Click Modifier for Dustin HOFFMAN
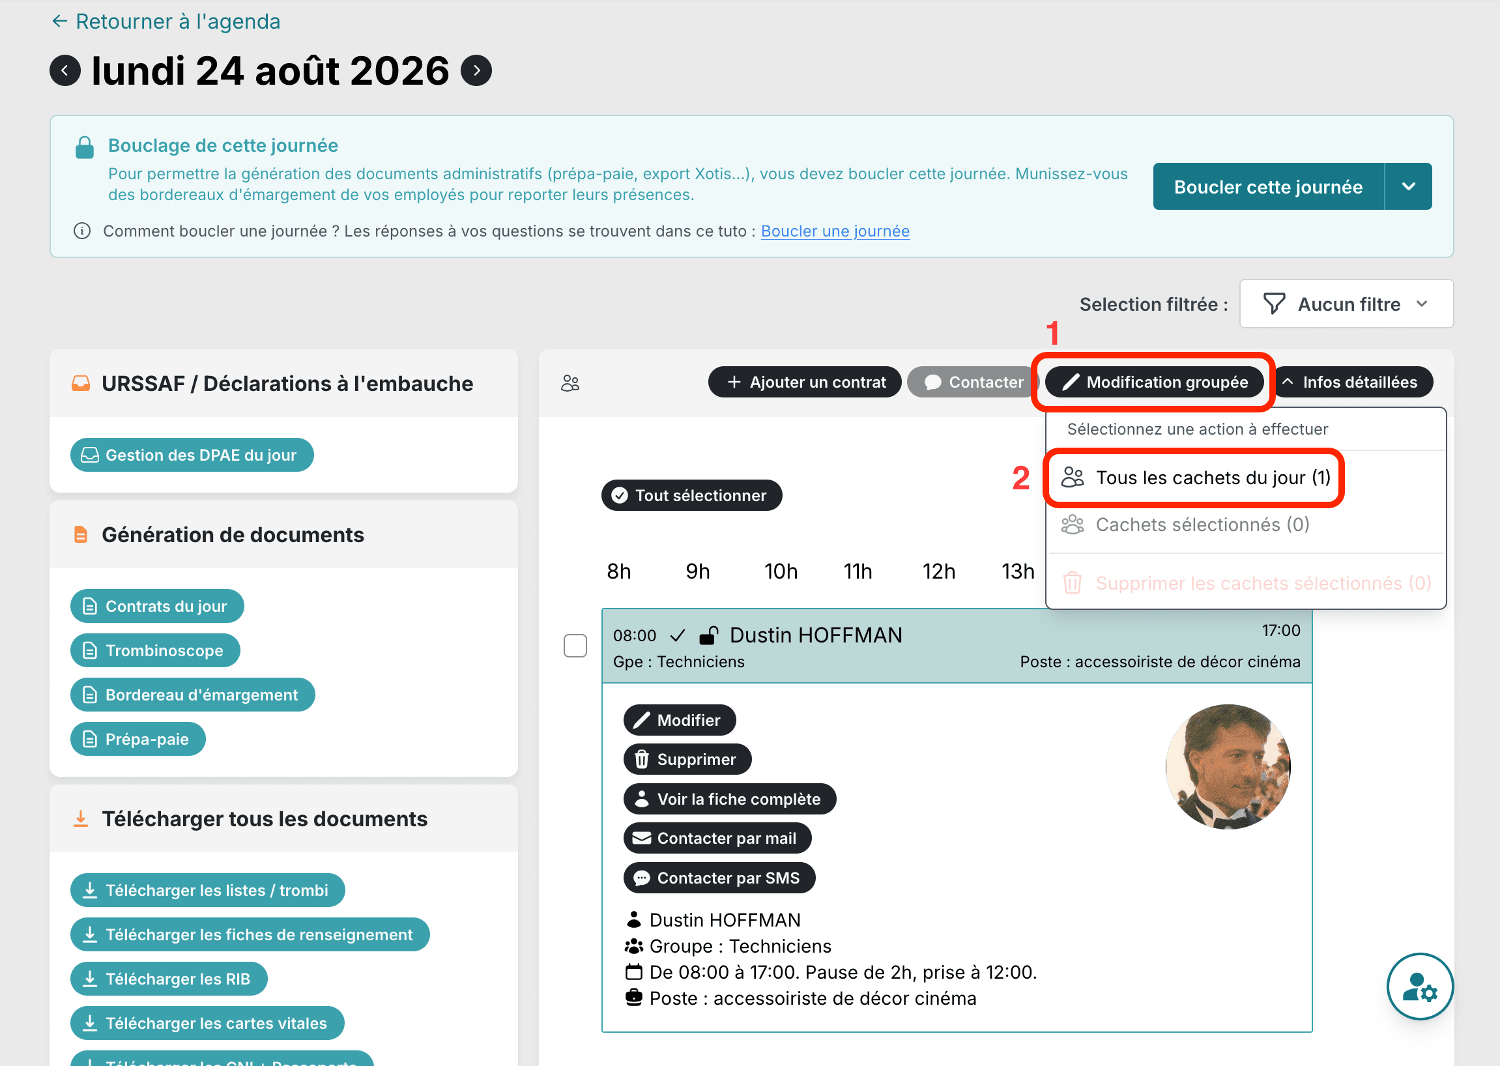The height and width of the screenshot is (1066, 1500). point(680,720)
